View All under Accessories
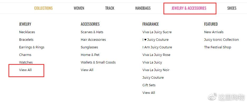 [87, 70]
